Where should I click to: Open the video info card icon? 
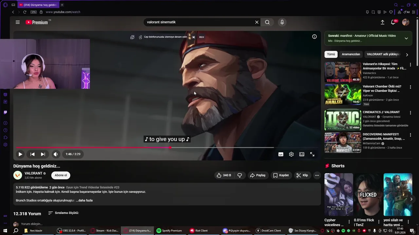point(314,37)
